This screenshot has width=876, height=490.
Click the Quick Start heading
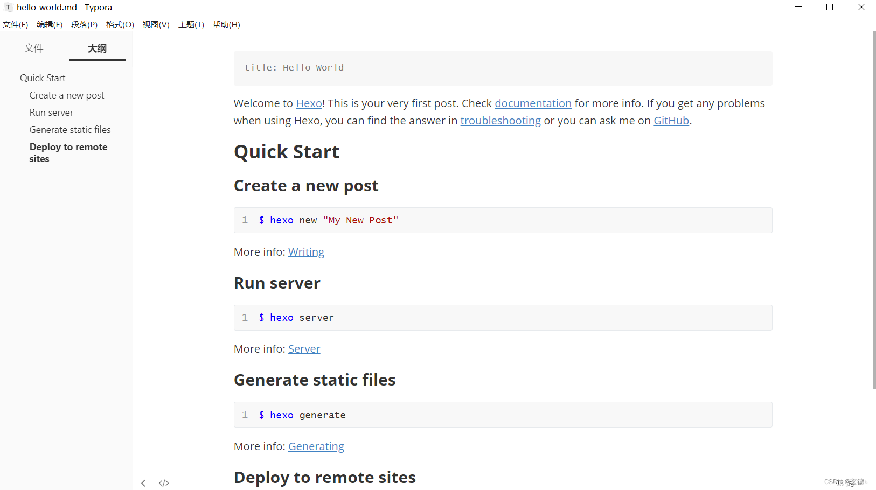287,152
